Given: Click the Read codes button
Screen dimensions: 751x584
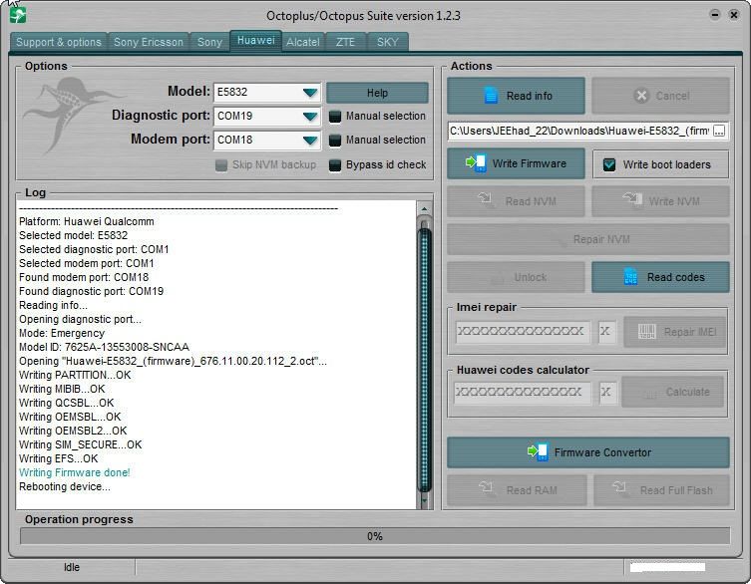Looking at the screenshot, I should pos(660,277).
